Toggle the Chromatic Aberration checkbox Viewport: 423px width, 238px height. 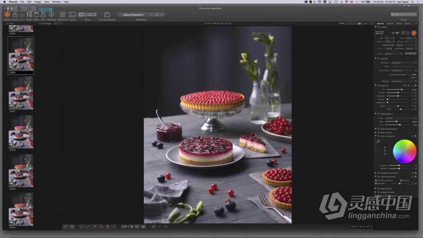pyautogui.click(x=376, y=180)
